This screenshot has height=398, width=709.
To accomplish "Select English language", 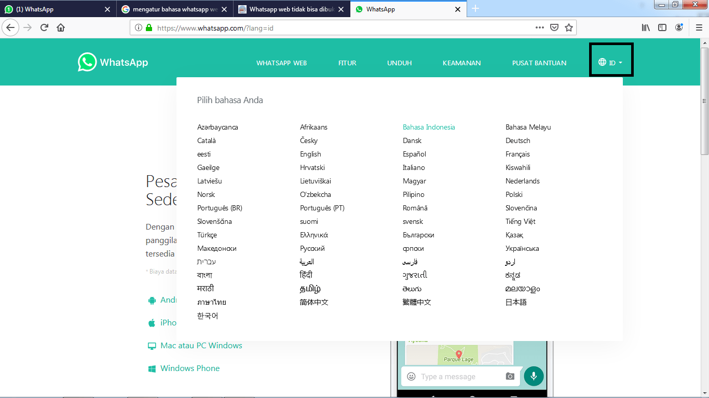I will click(x=310, y=154).
